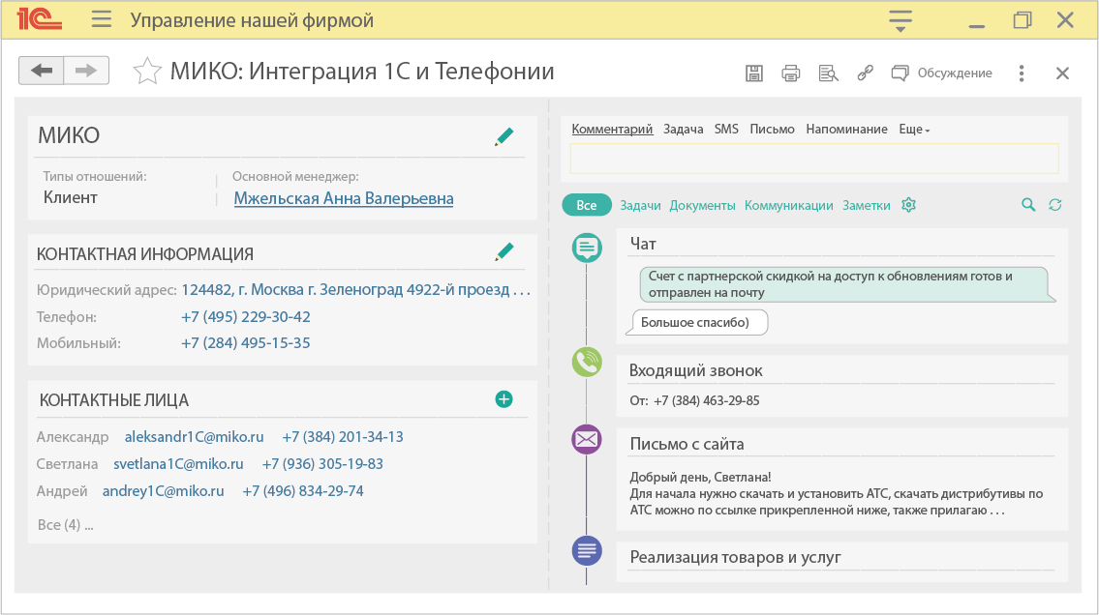Open manager Мжельская Анна Валерьевна link
Image resolution: width=1099 pixels, height=615 pixels.
pos(344,198)
